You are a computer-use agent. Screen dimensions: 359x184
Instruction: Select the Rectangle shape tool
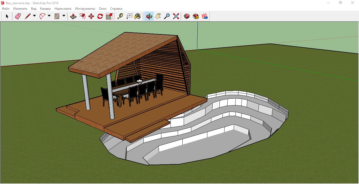click(57, 17)
